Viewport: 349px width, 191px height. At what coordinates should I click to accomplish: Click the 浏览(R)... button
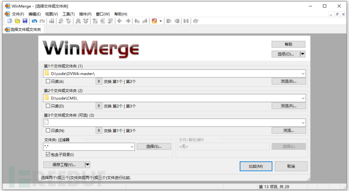pyautogui.click(x=288, y=106)
